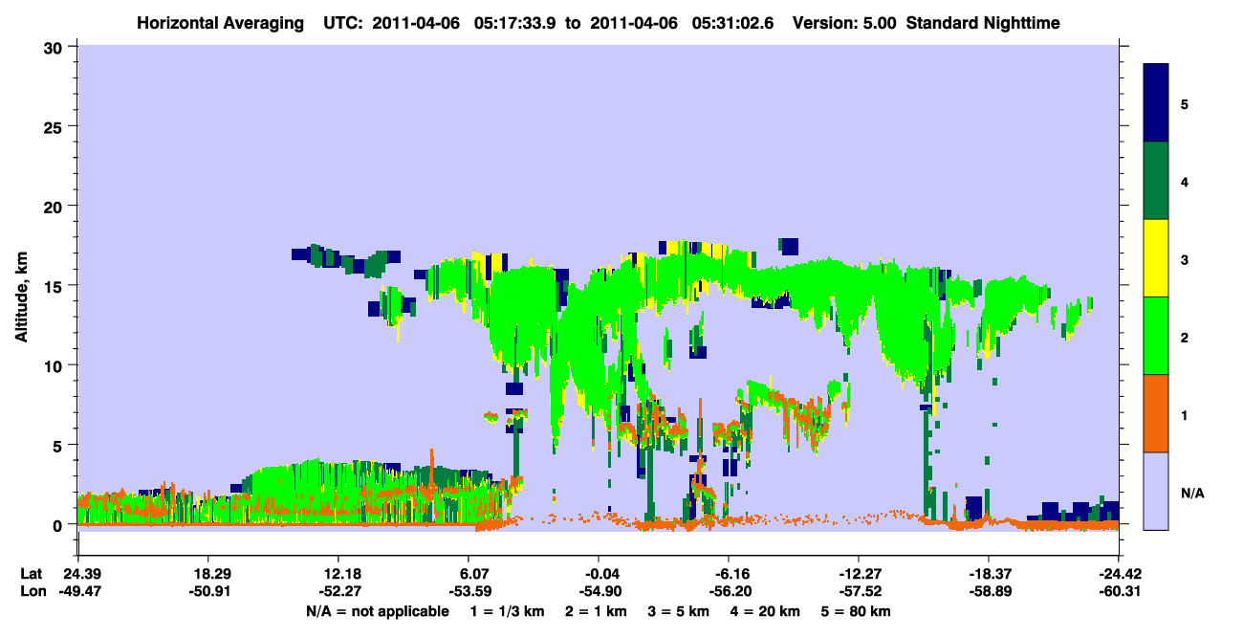Click the latitude value '12.18'
Viewport: 1243px width, 638px height.
coord(338,573)
